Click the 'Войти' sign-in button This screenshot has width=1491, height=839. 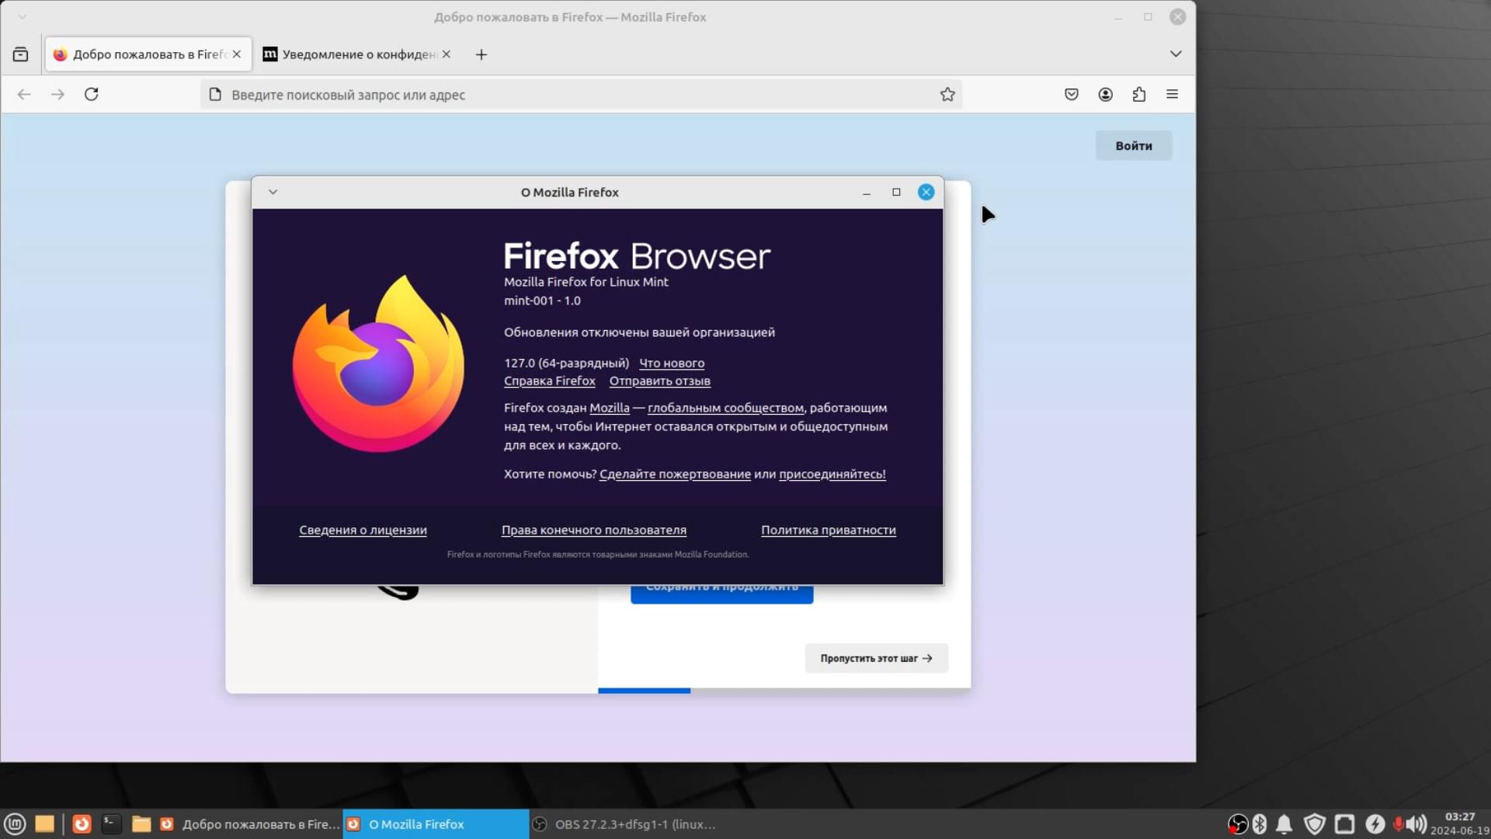(x=1134, y=145)
